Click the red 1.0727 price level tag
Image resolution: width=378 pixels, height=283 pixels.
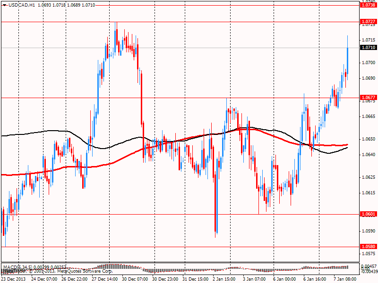tap(368, 22)
